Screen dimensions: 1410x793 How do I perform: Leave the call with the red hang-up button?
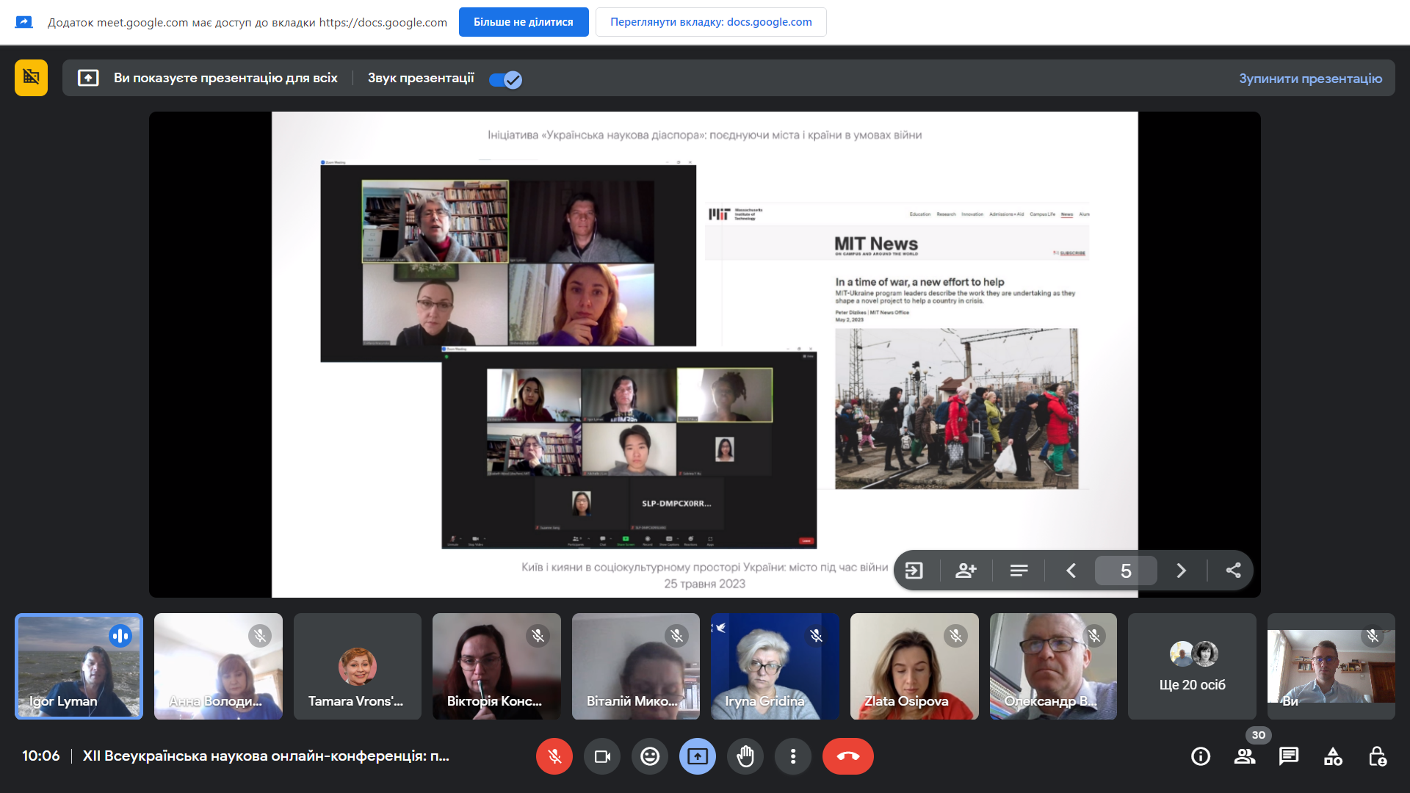click(848, 756)
